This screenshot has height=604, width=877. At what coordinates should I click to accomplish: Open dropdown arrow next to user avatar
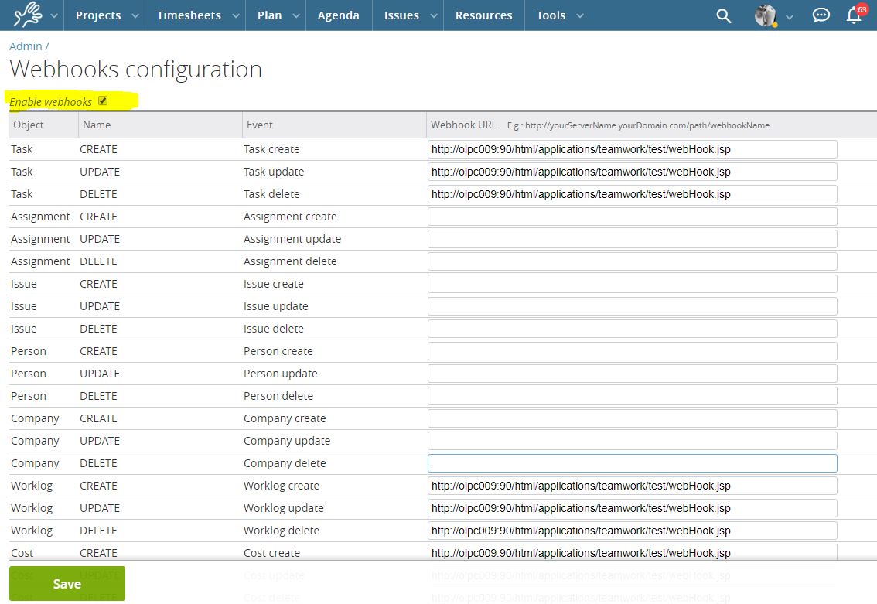coord(789,16)
